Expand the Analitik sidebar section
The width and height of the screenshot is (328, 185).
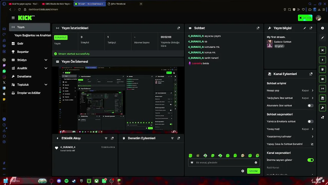tap(30, 68)
